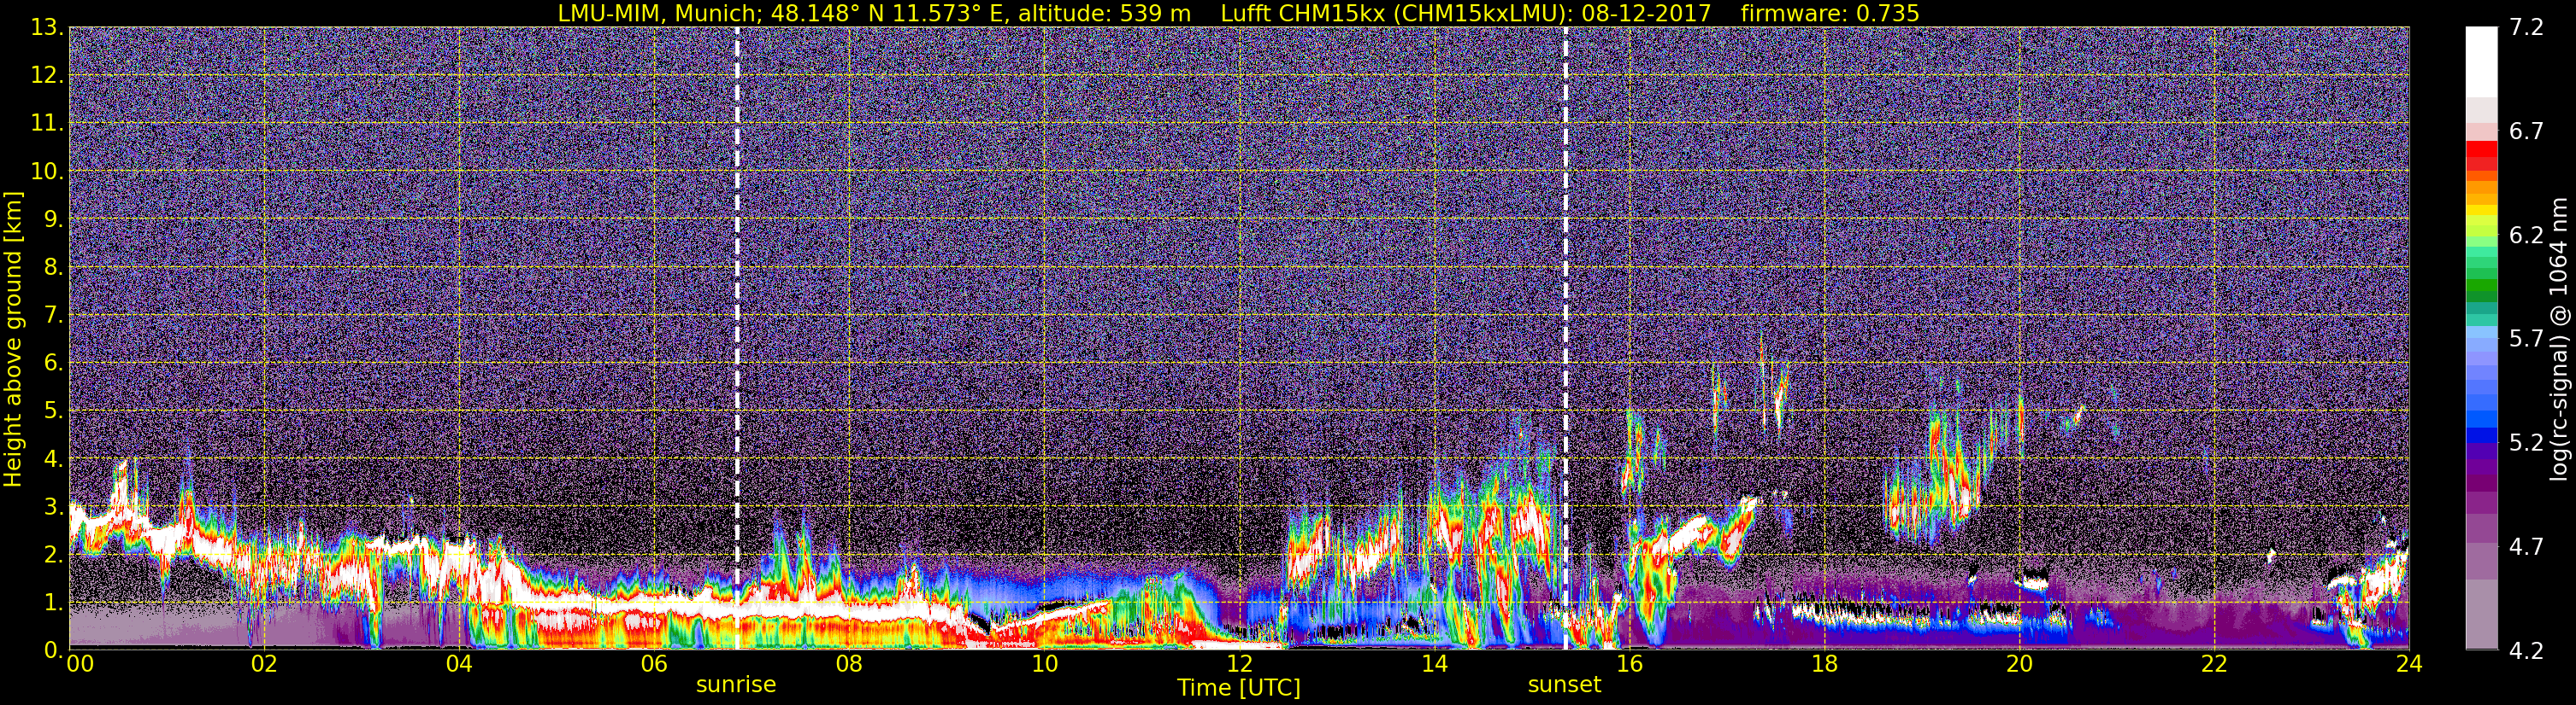Viewport: 2576px width, 705px height.
Task: Click the height axis tick label 4.
Action: [52, 459]
